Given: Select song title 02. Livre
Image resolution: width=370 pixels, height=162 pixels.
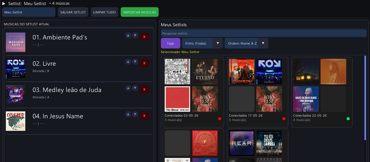Looking at the screenshot, I should coord(44,63).
